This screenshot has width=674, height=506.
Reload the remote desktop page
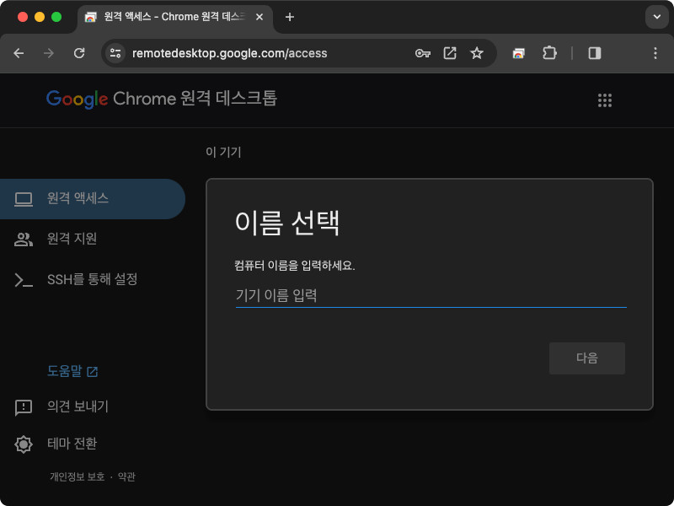79,53
